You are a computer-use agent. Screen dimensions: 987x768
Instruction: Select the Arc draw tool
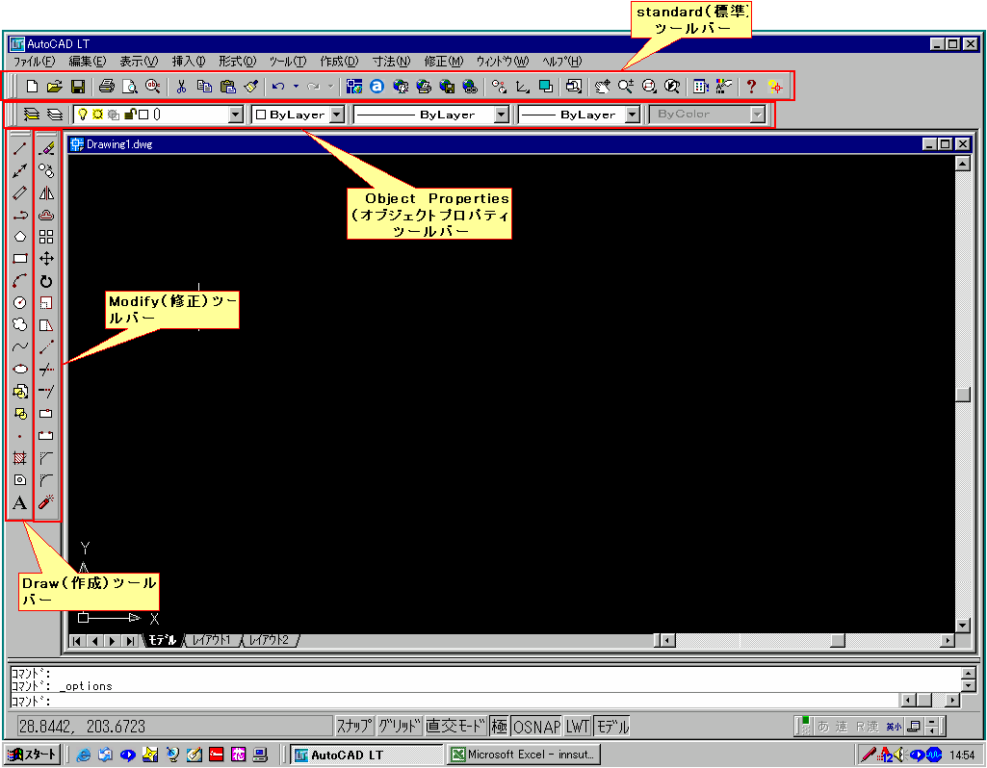tap(20, 280)
